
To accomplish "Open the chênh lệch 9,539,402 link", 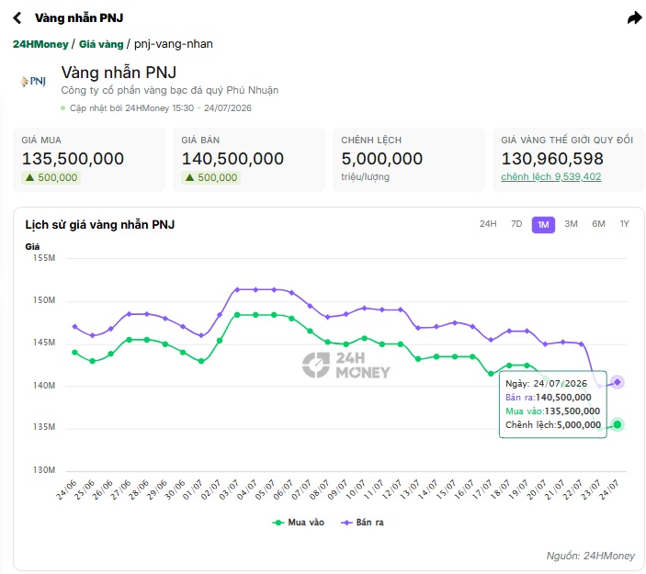I will [550, 176].
